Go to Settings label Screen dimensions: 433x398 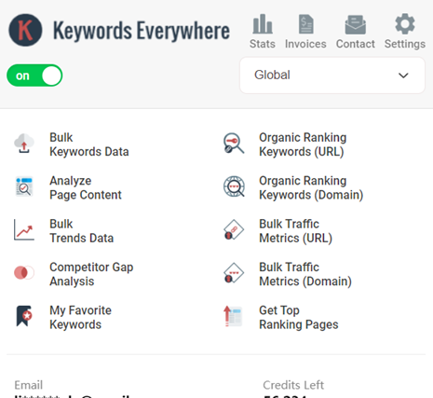tap(405, 44)
